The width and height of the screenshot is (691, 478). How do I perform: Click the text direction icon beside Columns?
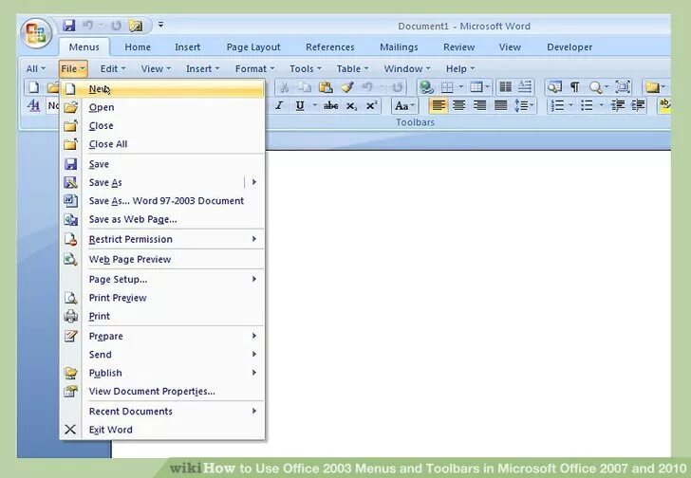525,86
